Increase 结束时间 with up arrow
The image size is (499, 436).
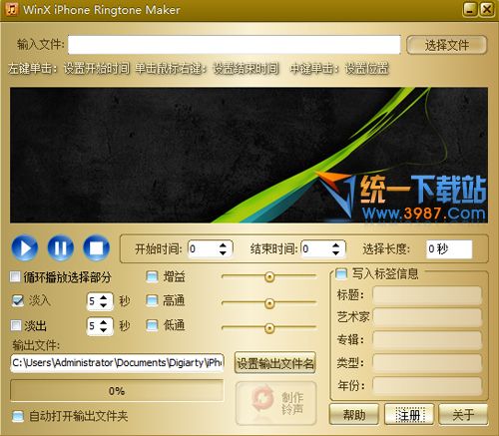[336, 245]
